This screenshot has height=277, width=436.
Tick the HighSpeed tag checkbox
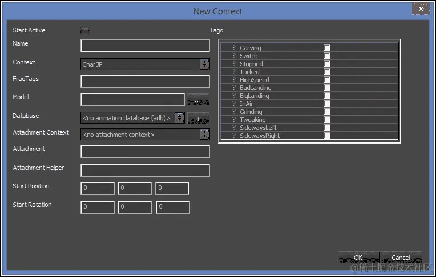[327, 80]
